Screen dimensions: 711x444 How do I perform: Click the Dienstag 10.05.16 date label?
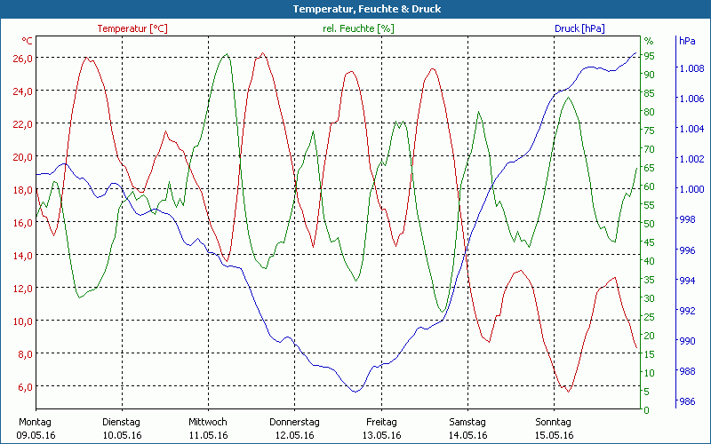pos(122,428)
